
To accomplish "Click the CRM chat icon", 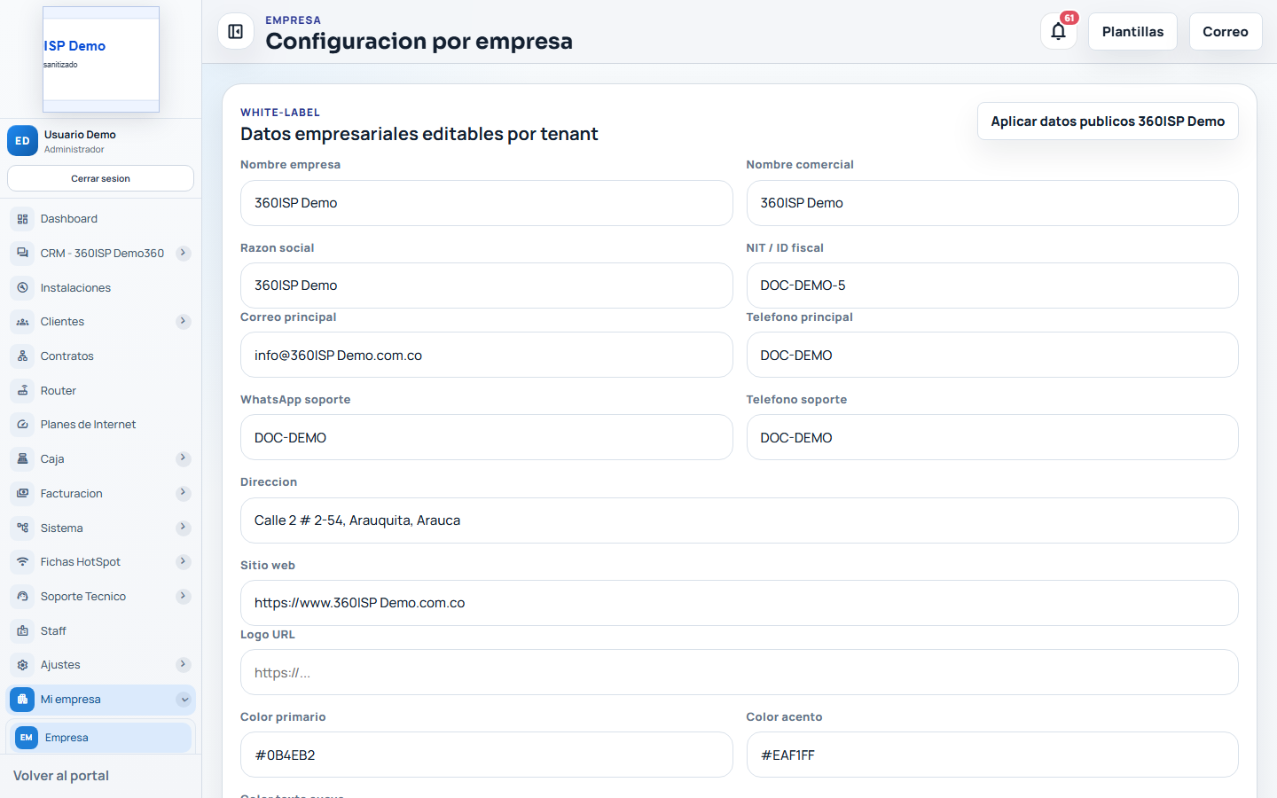I will (23, 254).
